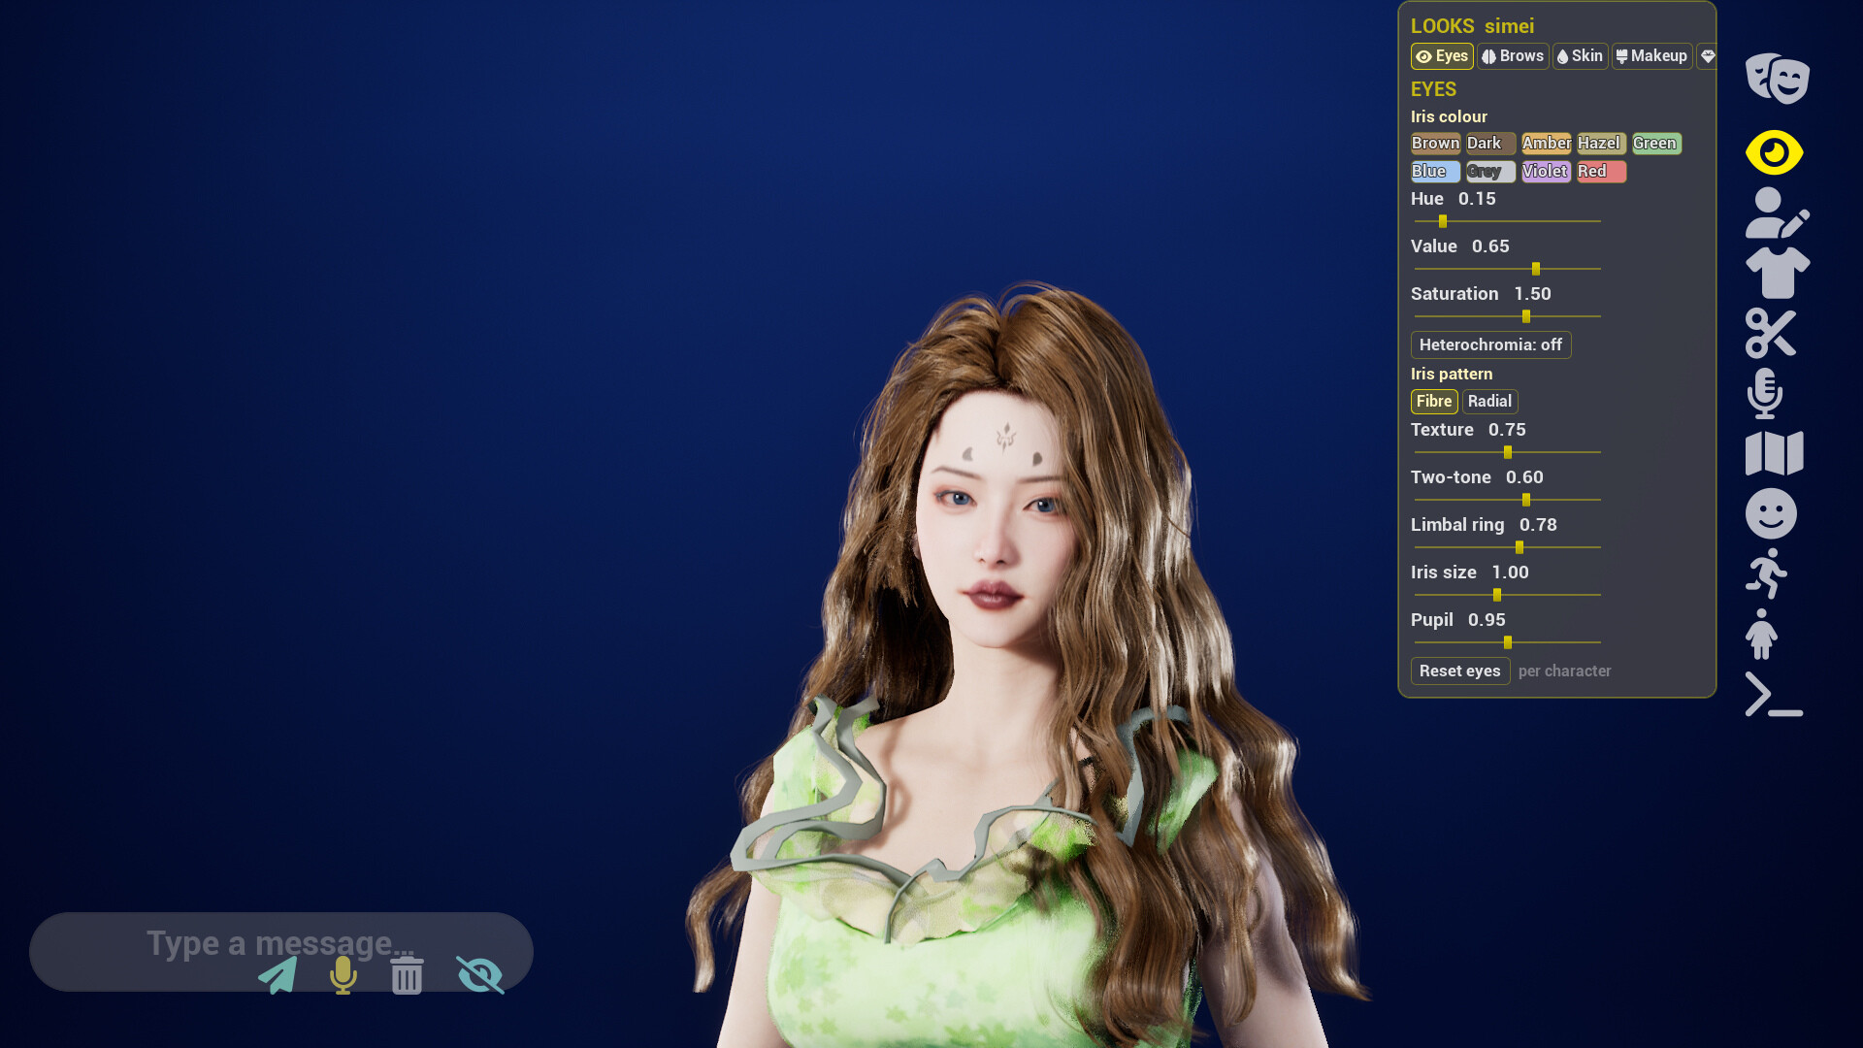The width and height of the screenshot is (1863, 1048).
Task: Select Fibre iris pattern
Action: (x=1434, y=401)
